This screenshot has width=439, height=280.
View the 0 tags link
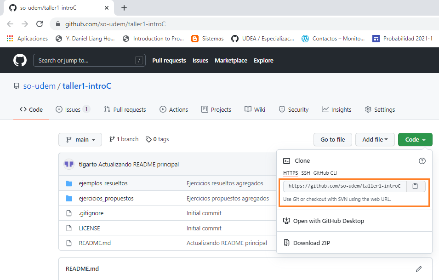[157, 139]
